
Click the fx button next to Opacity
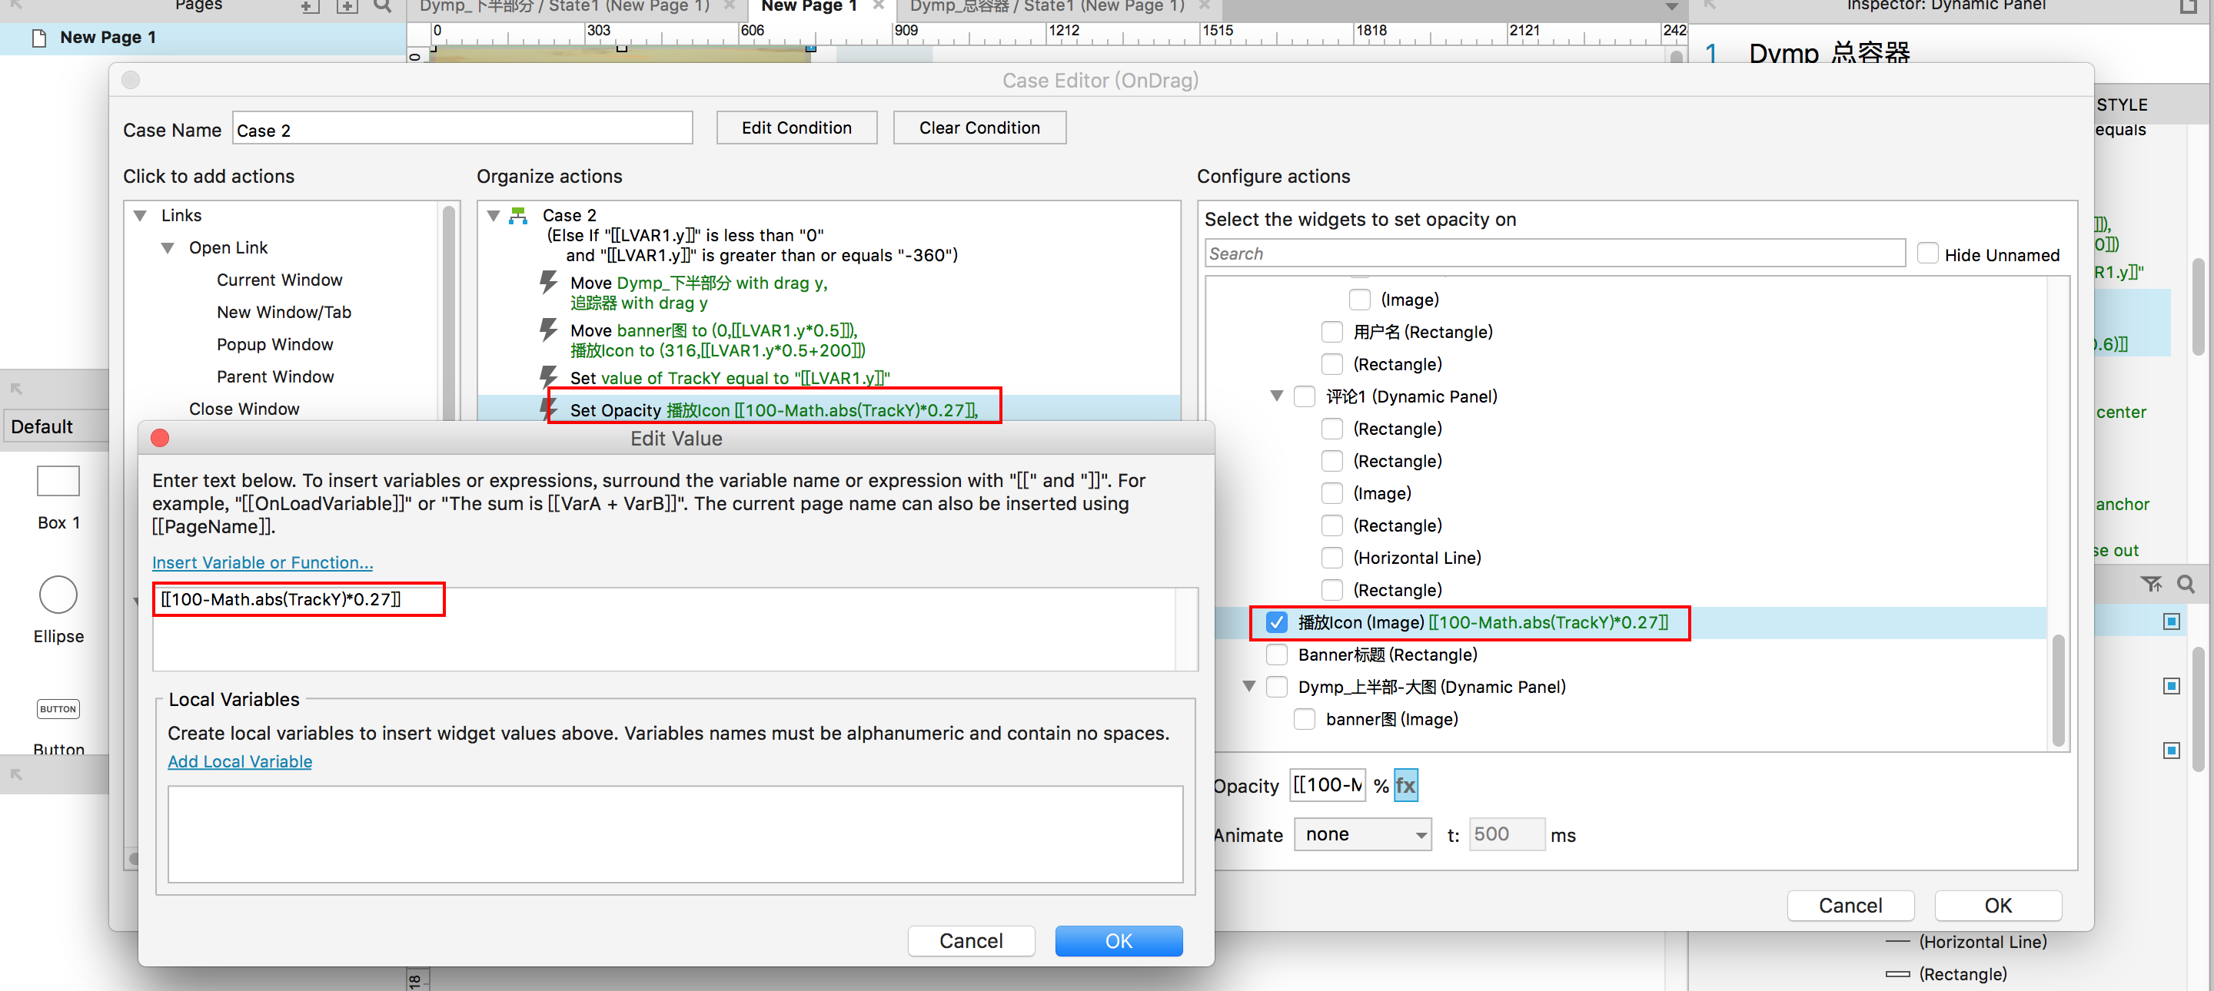[1405, 785]
